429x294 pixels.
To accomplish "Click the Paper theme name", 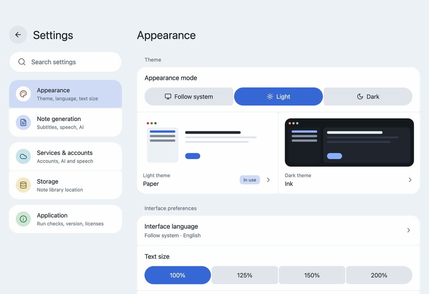I will click(151, 184).
